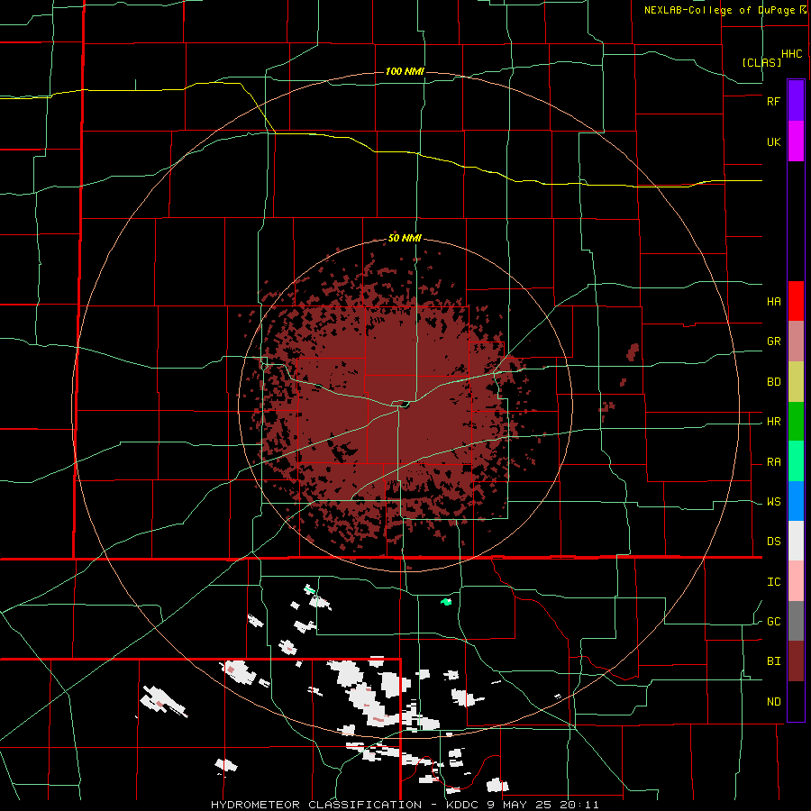Click the RF legend label

pyautogui.click(x=773, y=101)
